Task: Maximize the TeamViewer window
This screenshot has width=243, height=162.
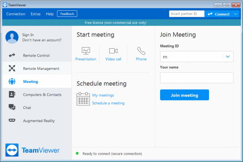Action: click(x=227, y=5)
